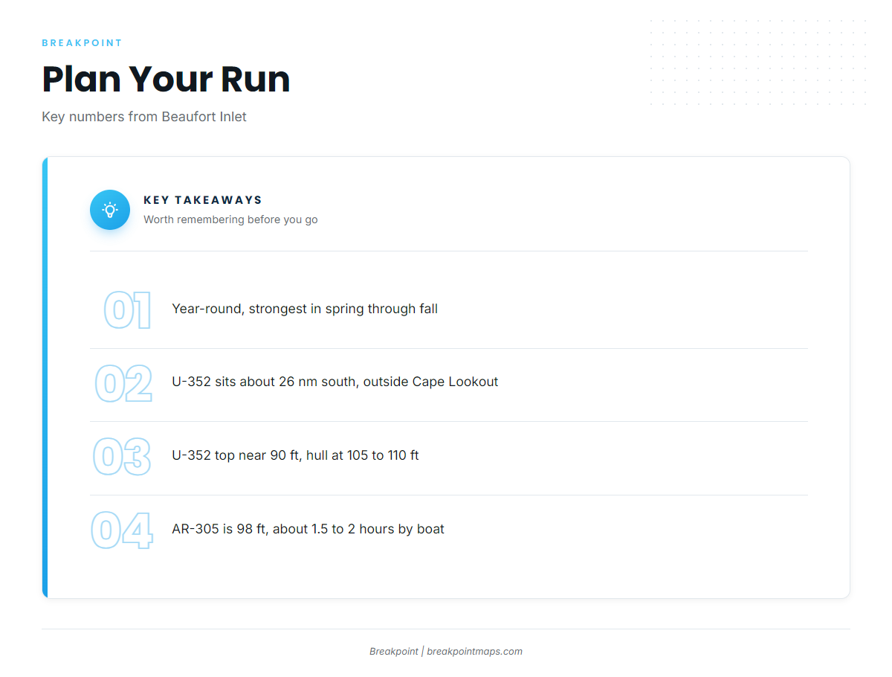Select "Worth remembering before you go" text
892x677 pixels.
[x=230, y=219]
